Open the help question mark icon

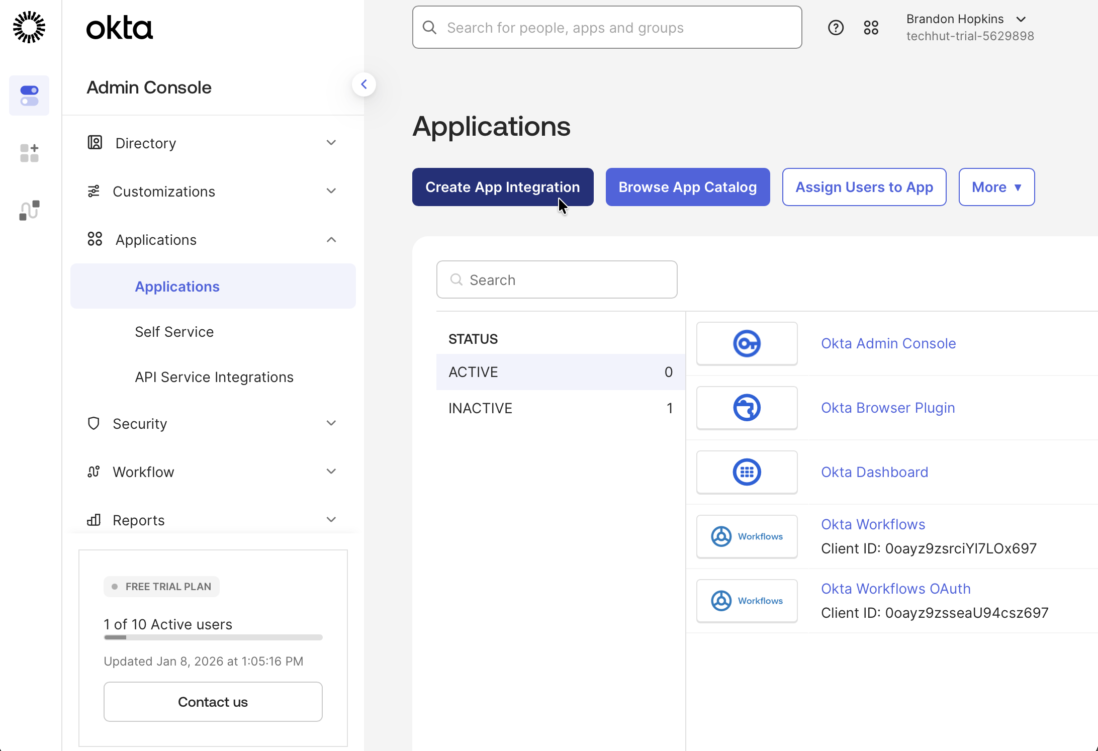coord(836,27)
